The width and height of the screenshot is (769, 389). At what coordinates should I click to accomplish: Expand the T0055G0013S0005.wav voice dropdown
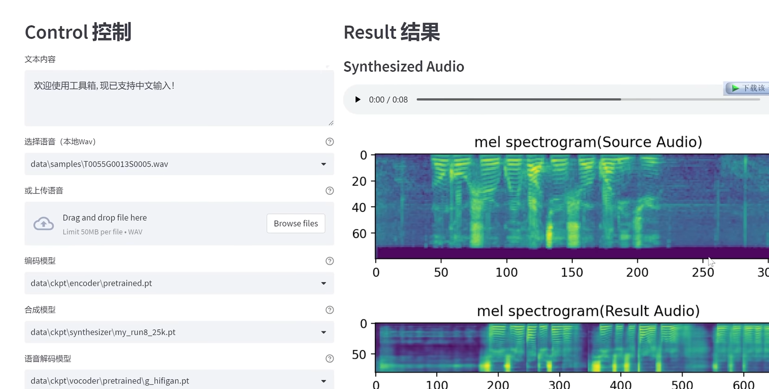[179, 164]
